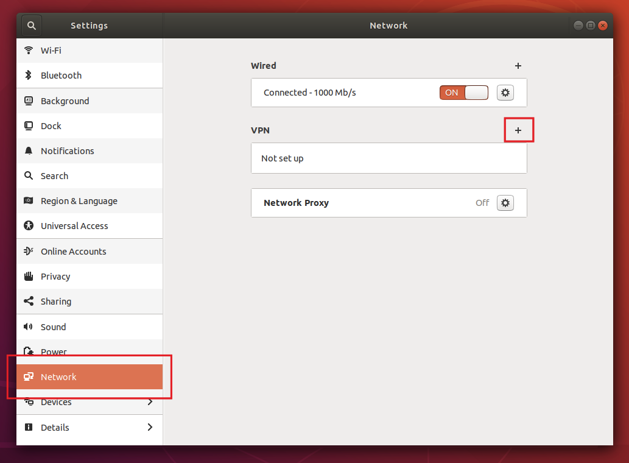
Task: Add a new Wired profile with plus
Action: pyautogui.click(x=518, y=66)
